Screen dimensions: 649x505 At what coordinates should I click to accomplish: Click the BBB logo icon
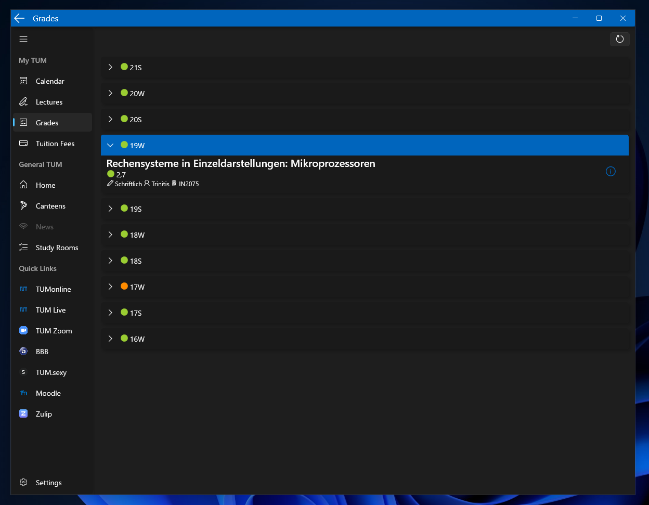(23, 351)
